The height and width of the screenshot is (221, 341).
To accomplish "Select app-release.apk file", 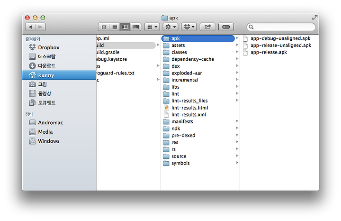I will click(x=279, y=52).
